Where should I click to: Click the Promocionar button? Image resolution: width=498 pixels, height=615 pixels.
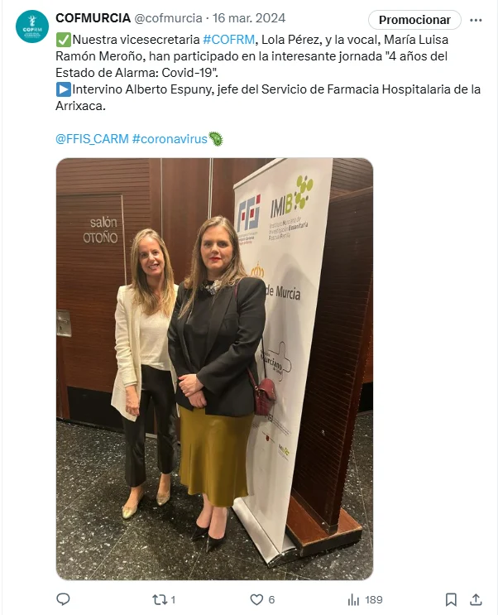414,20
